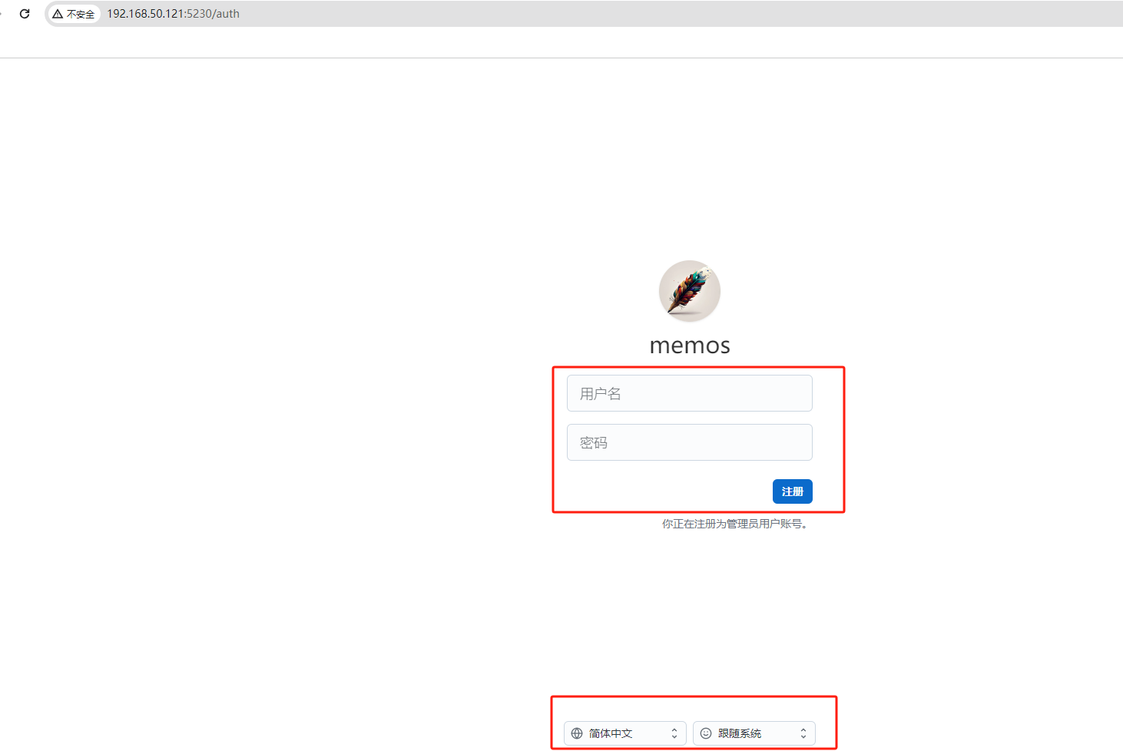Focus the 密码 password field
Image resolution: width=1123 pixels, height=751 pixels.
pyautogui.click(x=690, y=442)
